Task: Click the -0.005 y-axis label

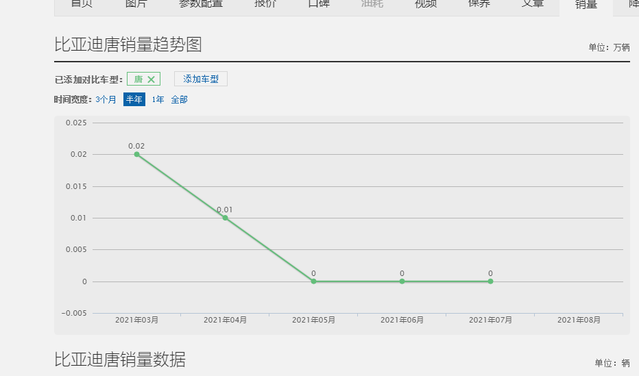Action: (74, 314)
